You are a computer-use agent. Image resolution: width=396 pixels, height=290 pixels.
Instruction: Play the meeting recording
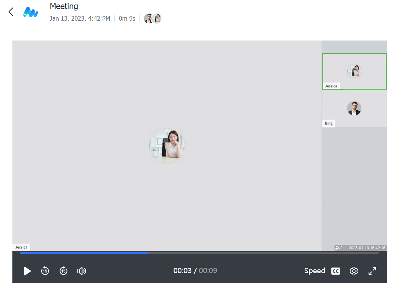coord(27,271)
